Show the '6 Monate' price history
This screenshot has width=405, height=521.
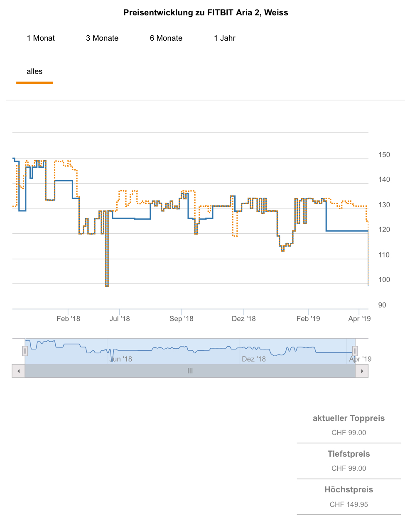coord(166,38)
